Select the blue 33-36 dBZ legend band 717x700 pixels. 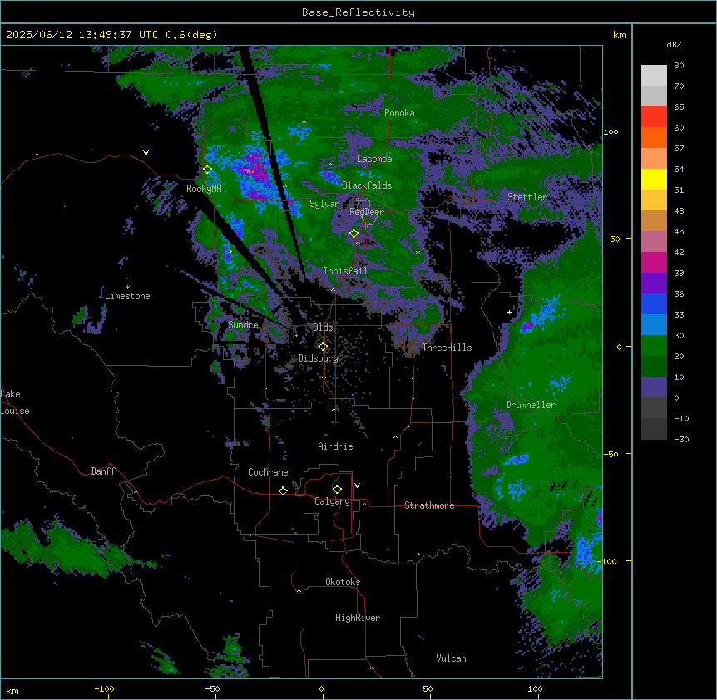[x=654, y=303]
